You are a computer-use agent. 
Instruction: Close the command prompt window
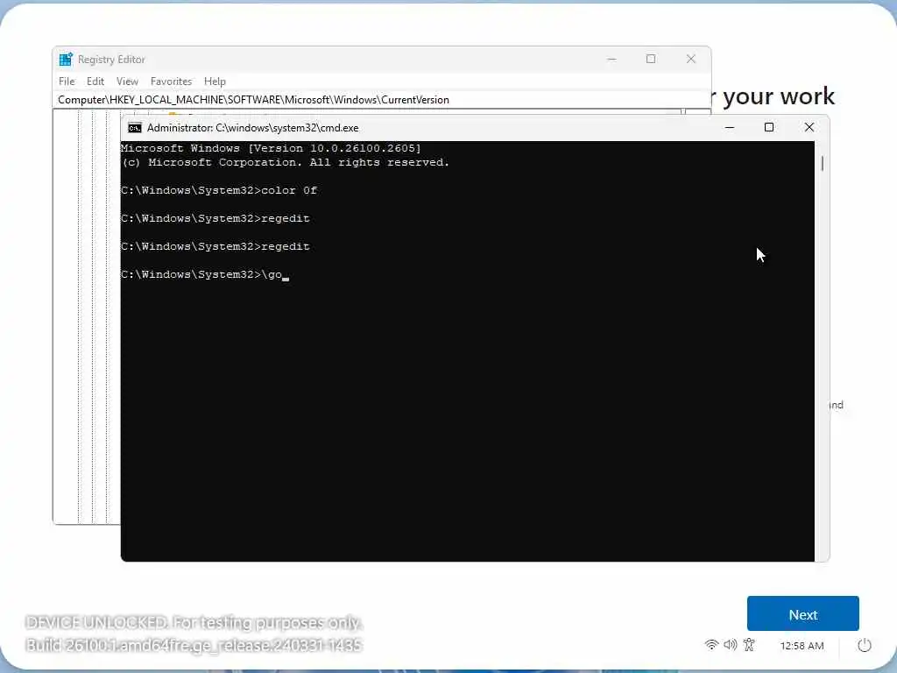[x=809, y=128]
